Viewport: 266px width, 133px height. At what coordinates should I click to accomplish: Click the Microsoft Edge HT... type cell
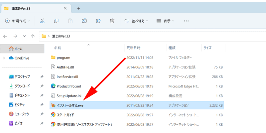184,86
